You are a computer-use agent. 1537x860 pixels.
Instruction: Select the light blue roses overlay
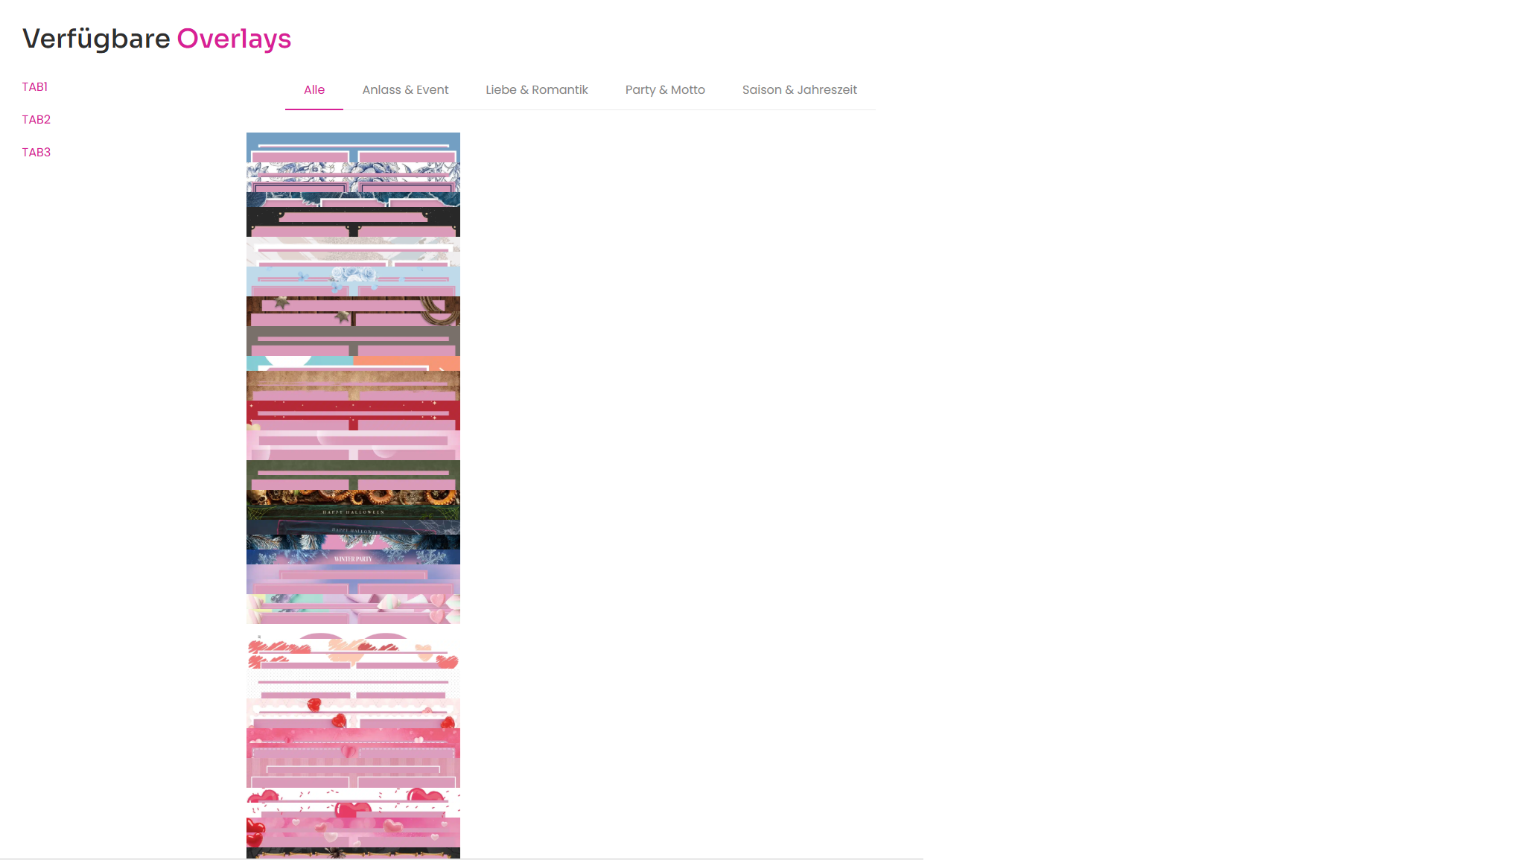point(353,281)
